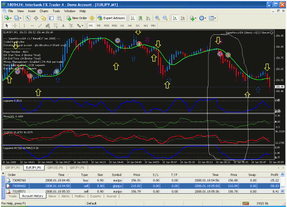
Task: Click the Zoom In magnifier
Action: pyautogui.click(x=157, y=18)
